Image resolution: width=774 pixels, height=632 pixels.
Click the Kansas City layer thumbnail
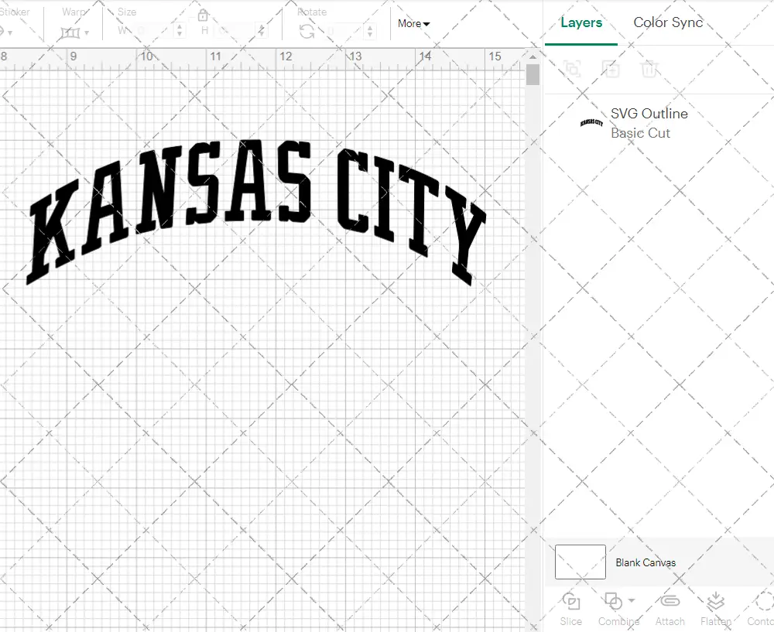[x=591, y=123]
